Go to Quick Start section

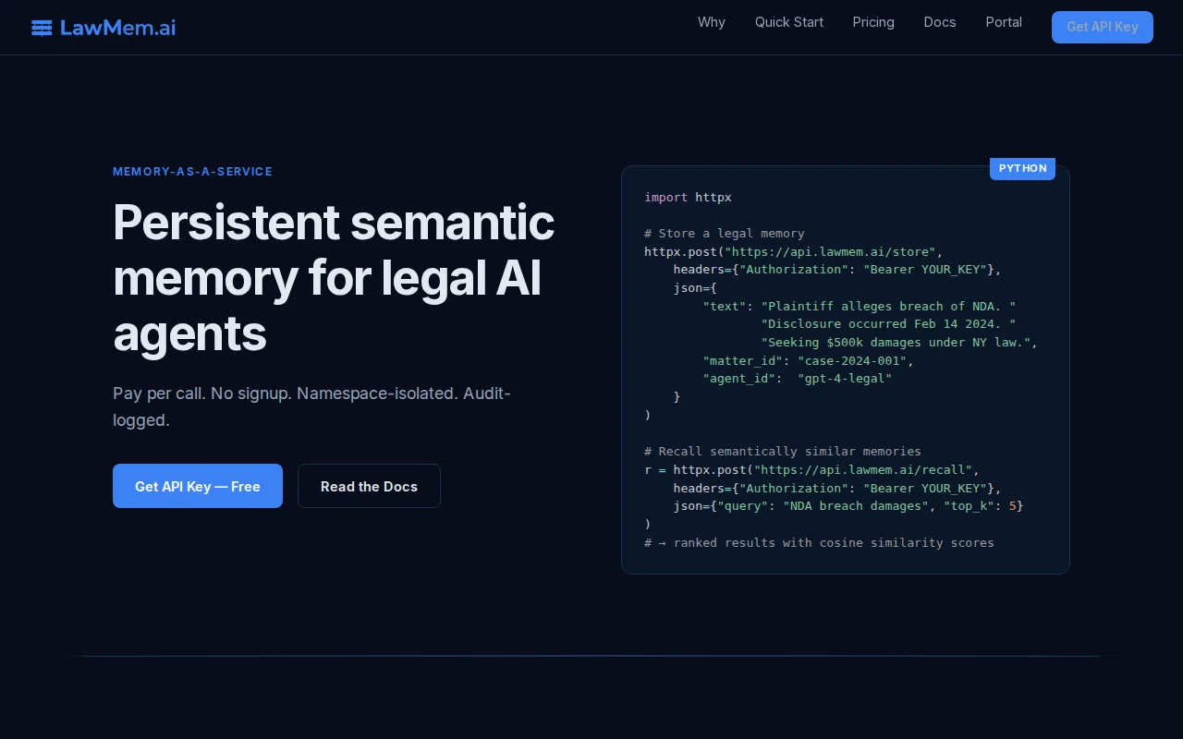pyautogui.click(x=789, y=22)
